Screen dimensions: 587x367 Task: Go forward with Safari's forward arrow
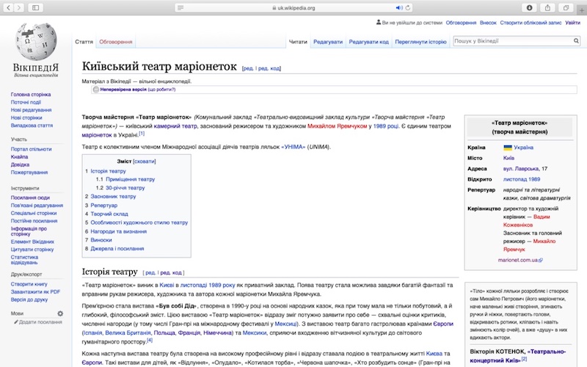[19, 7]
